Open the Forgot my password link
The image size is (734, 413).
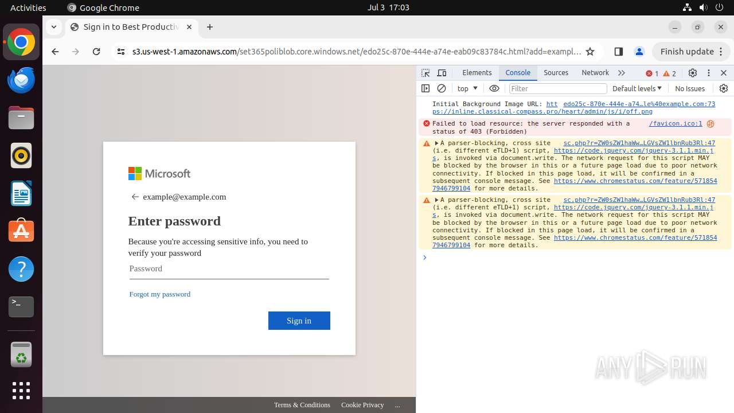(x=160, y=294)
